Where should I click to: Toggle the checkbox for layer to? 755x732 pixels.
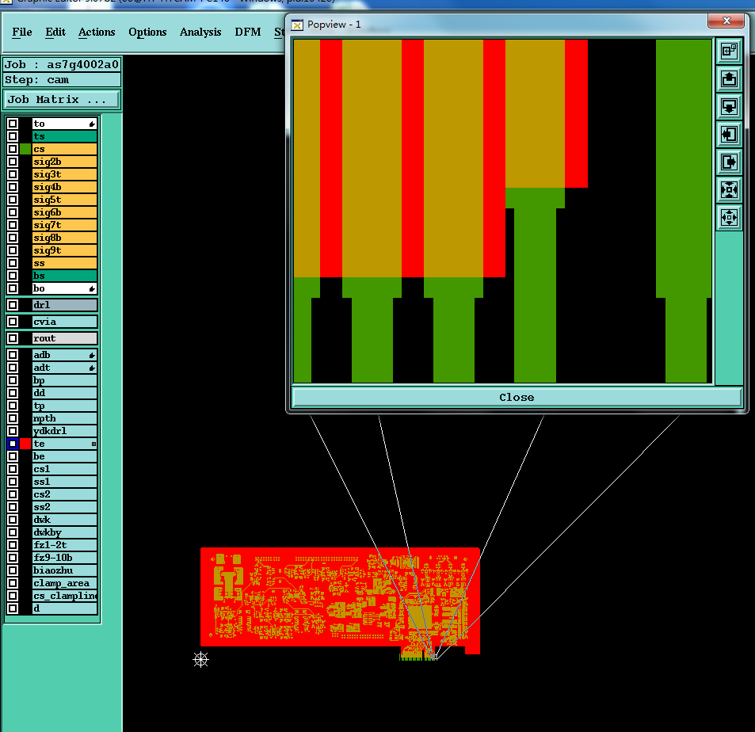(x=13, y=124)
